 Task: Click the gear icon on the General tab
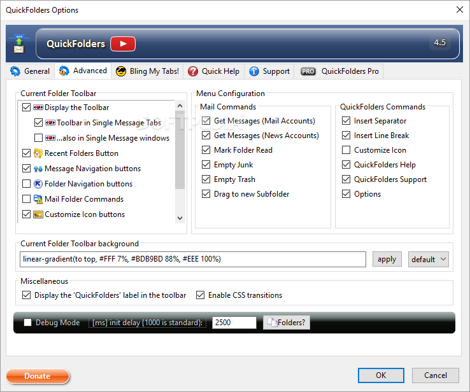pos(15,71)
